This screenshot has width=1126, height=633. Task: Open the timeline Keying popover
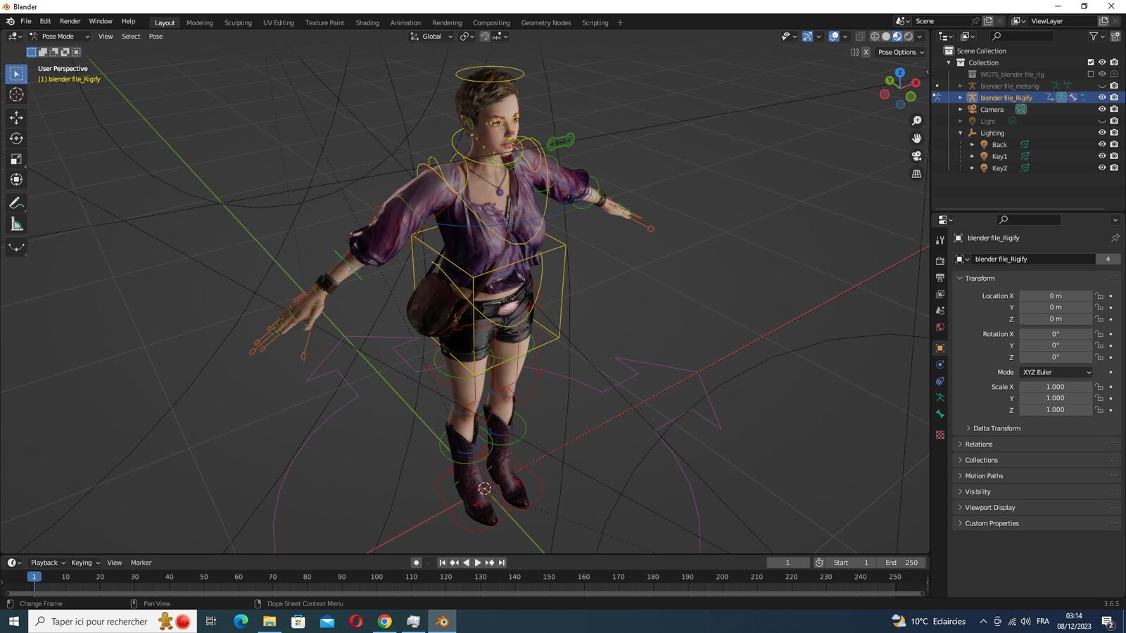(x=85, y=563)
